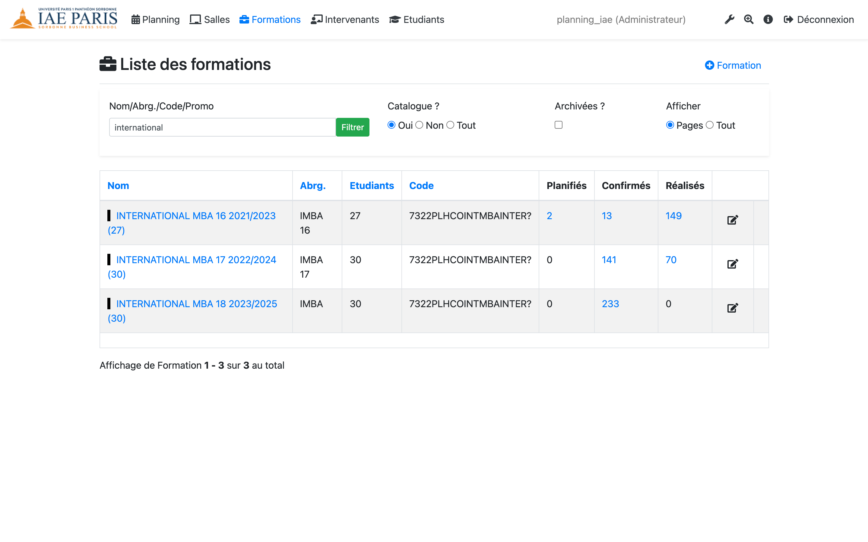Image resolution: width=868 pixels, height=542 pixels.
Task: Select Catalogue Tout radio
Action: [450, 125]
